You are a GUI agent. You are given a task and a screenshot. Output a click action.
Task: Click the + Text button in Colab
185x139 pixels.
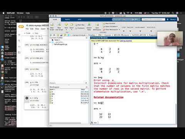[35, 33]
